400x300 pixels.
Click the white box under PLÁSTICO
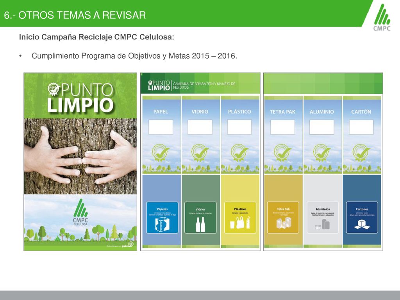point(239,127)
